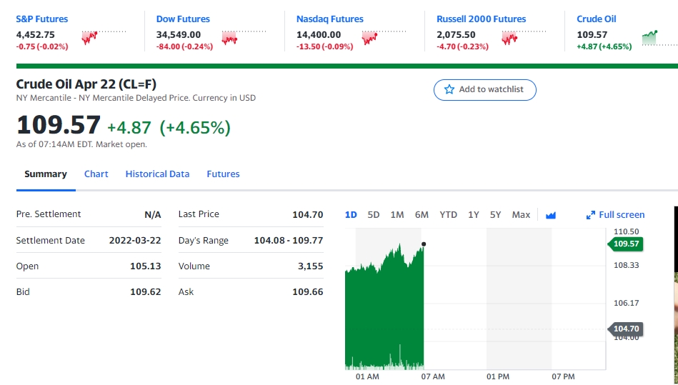Viewport: 678px width, 385px height.
Task: Click the Full screen expand arrows icon
Action: 591,215
